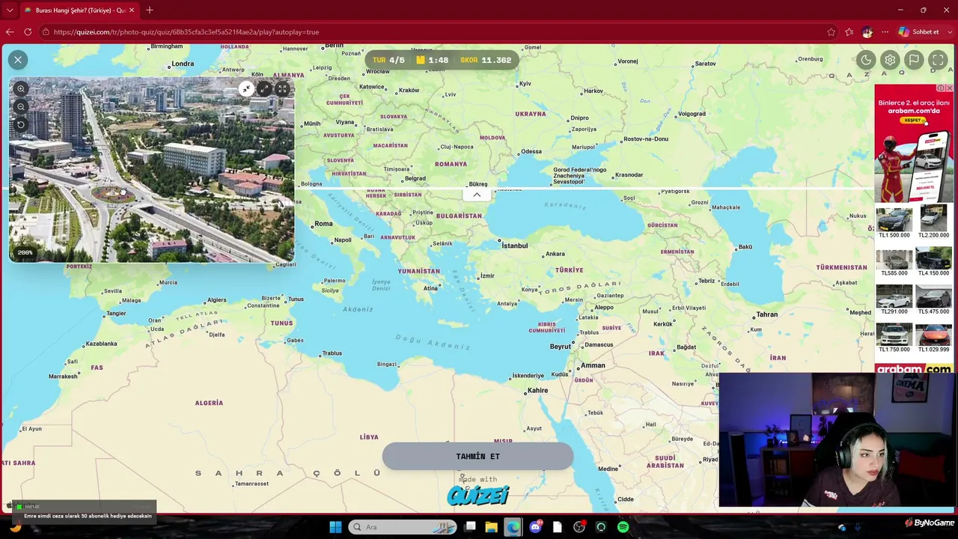Open the photo in fullscreen
958x539 pixels.
tap(282, 89)
